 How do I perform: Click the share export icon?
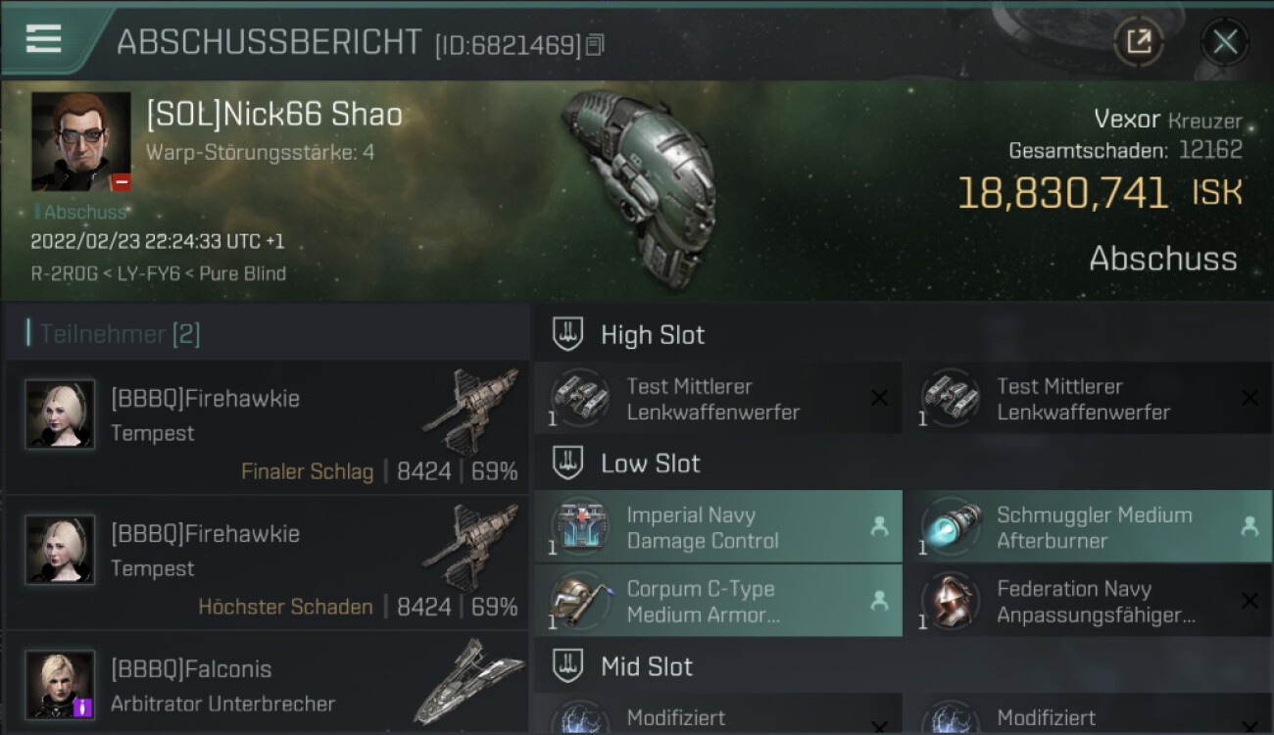[1139, 41]
